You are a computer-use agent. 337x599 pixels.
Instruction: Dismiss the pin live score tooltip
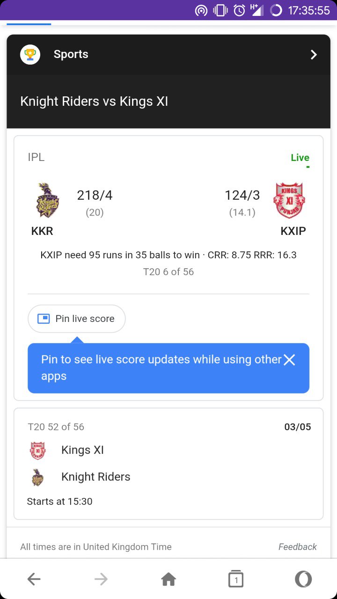[289, 359]
